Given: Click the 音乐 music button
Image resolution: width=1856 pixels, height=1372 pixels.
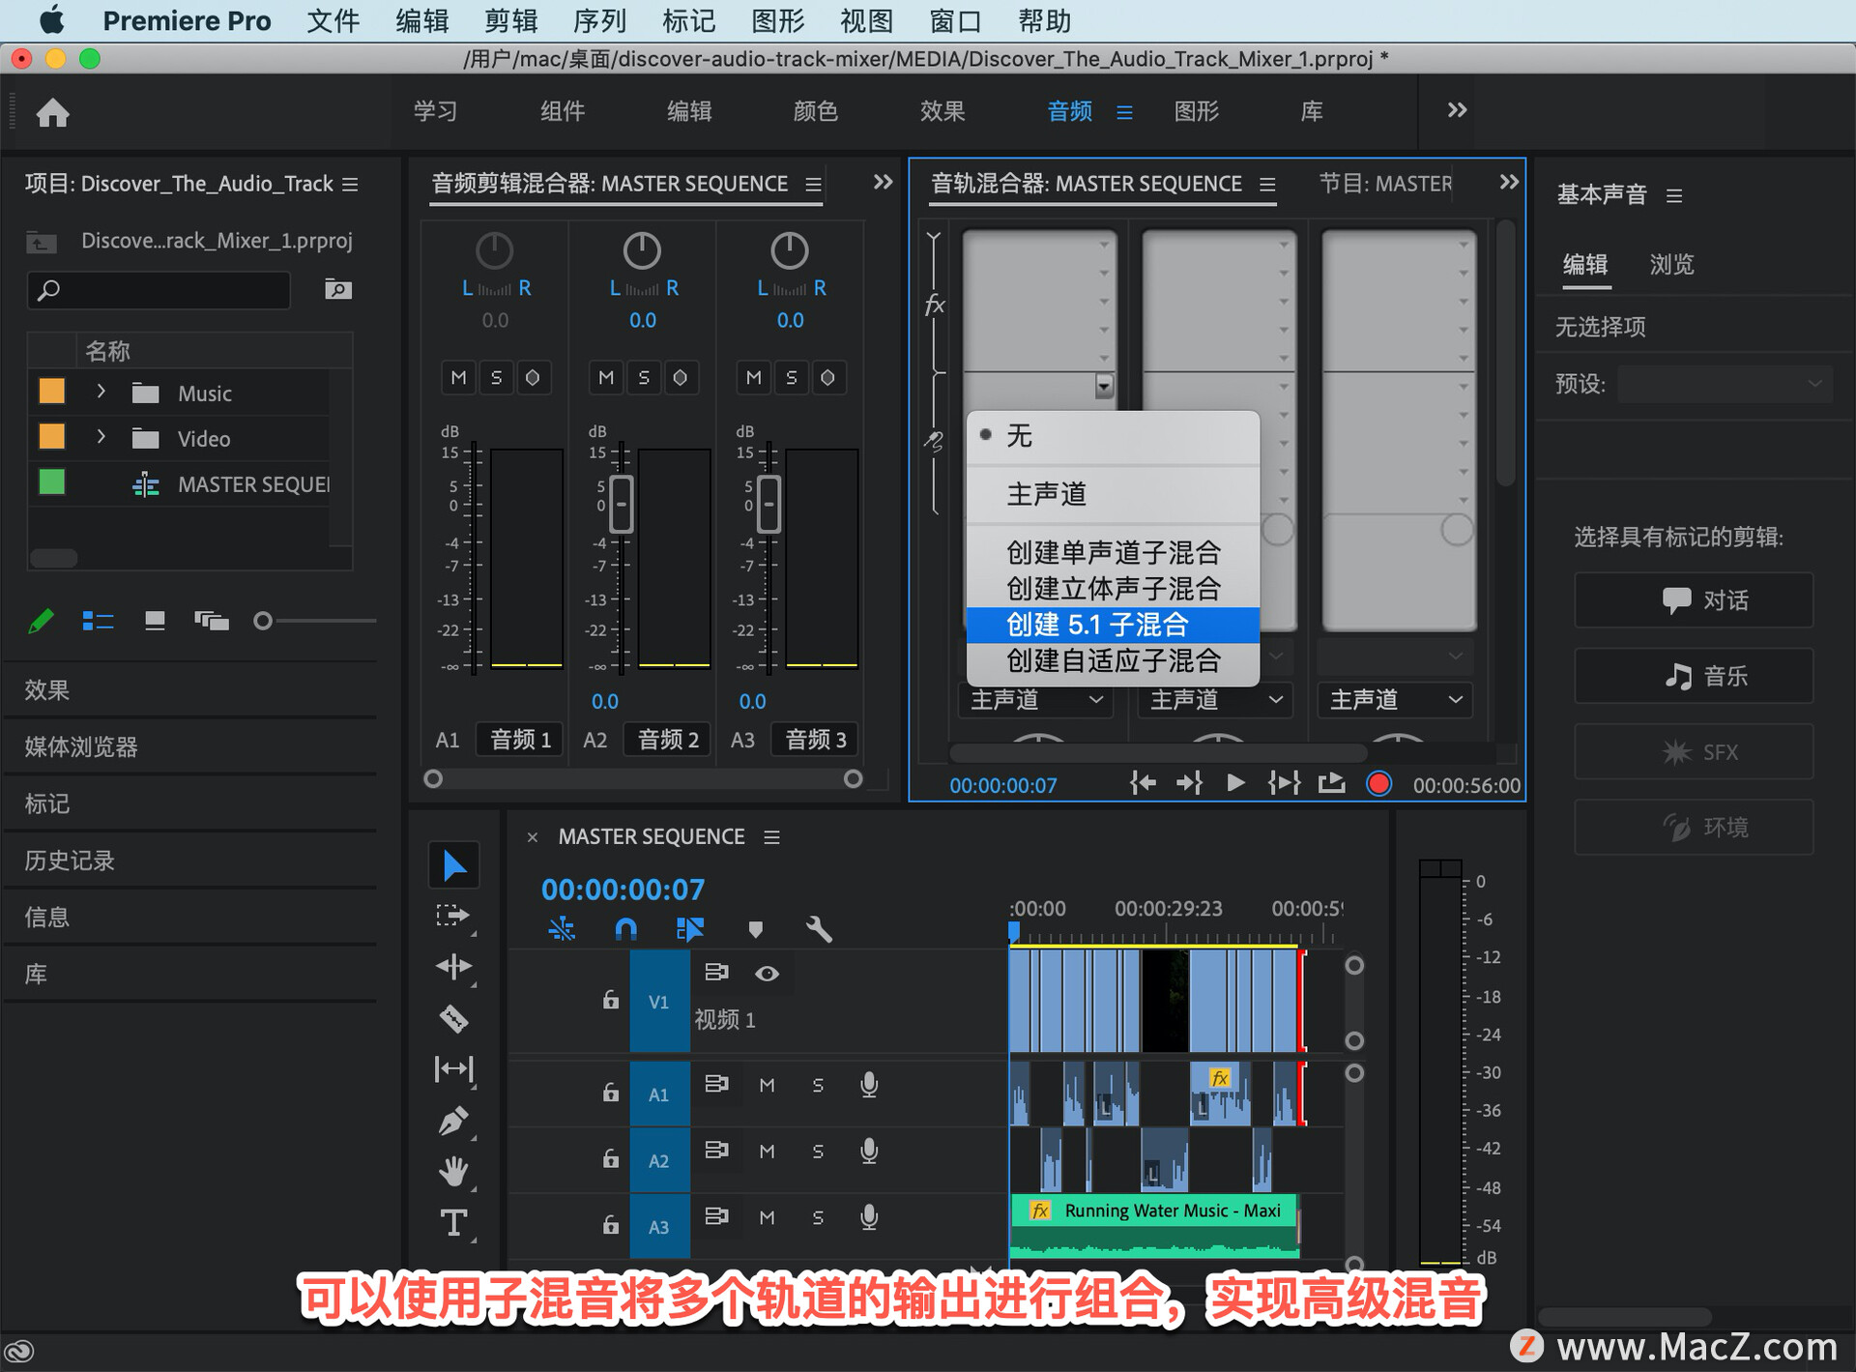Looking at the screenshot, I should coord(1694,676).
